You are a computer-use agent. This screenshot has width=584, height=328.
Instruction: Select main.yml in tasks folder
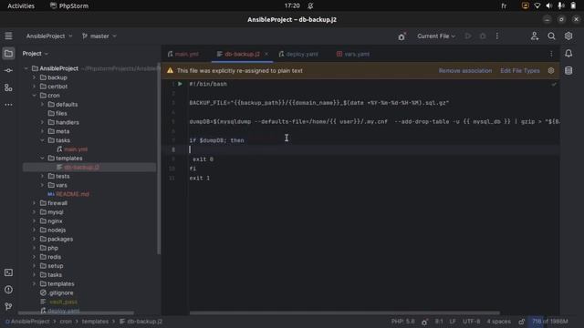click(75, 149)
